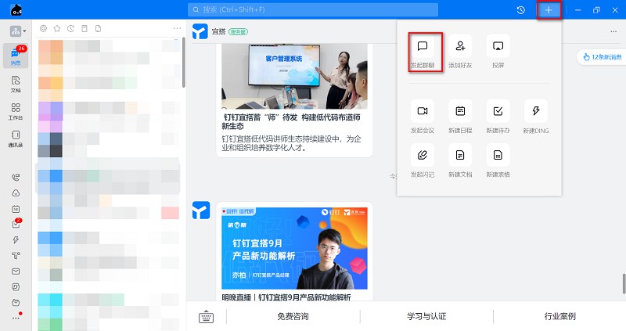
Task: Create a new schedule via 新建日程
Action: tap(460, 117)
